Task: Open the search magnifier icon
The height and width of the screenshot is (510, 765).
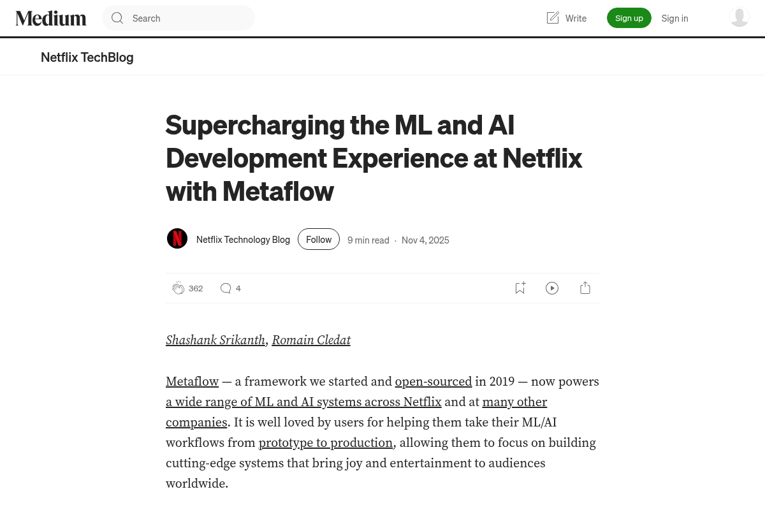Action: click(x=117, y=18)
